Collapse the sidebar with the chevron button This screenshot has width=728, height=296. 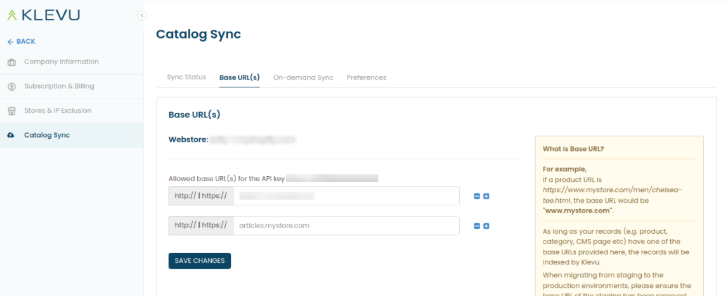(142, 15)
